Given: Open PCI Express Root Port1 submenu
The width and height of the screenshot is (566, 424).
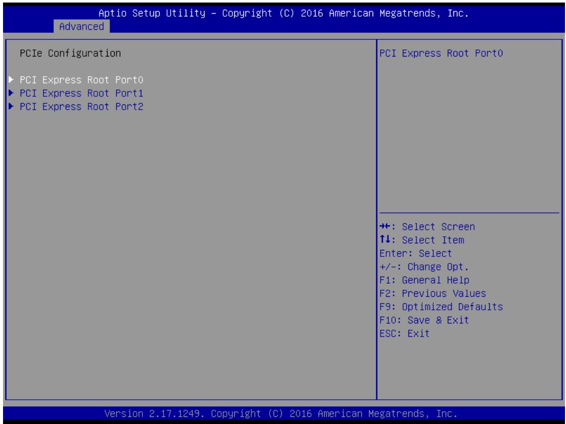Looking at the screenshot, I should point(81,93).
